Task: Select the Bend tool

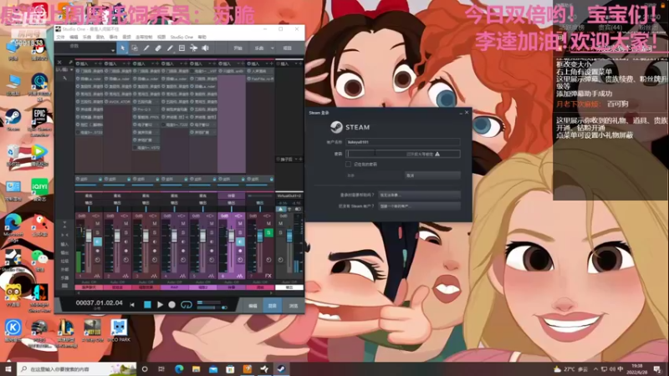Action: 193,48
